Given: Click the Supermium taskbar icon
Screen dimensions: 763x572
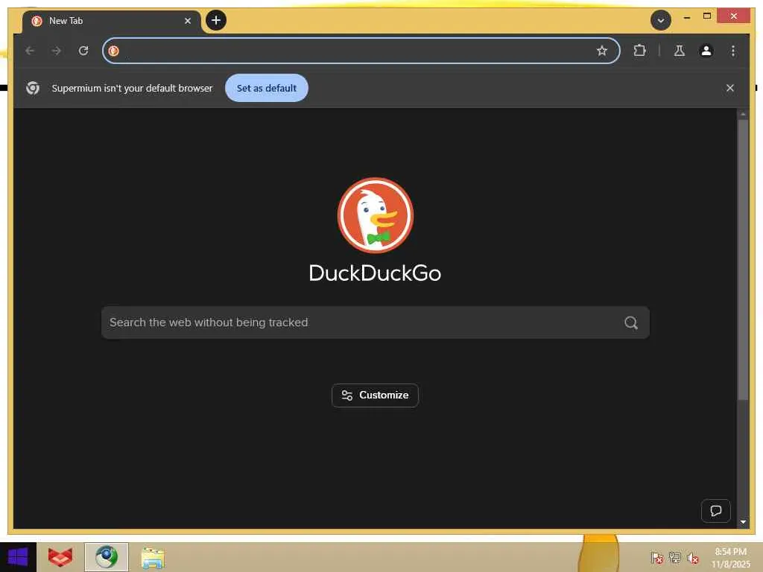Looking at the screenshot, I should click(107, 557).
